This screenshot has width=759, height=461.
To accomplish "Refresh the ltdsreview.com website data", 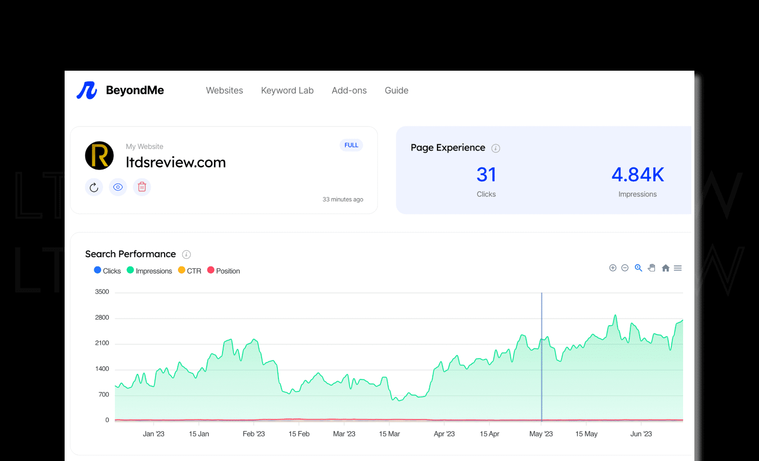I will pyautogui.click(x=94, y=187).
